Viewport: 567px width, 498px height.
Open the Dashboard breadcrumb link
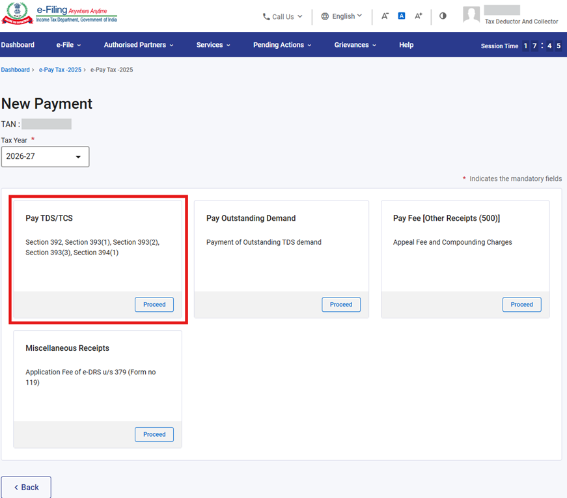(15, 70)
